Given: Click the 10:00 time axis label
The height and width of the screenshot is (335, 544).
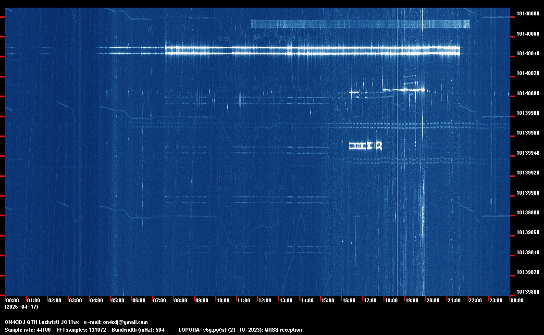Looking at the screenshot, I should coord(223,300).
